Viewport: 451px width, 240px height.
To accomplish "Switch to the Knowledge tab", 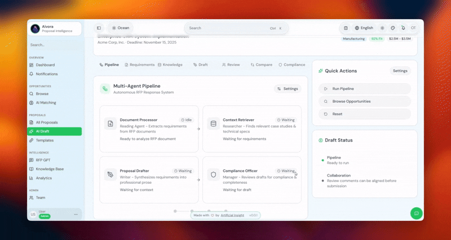I will pyautogui.click(x=170, y=65).
